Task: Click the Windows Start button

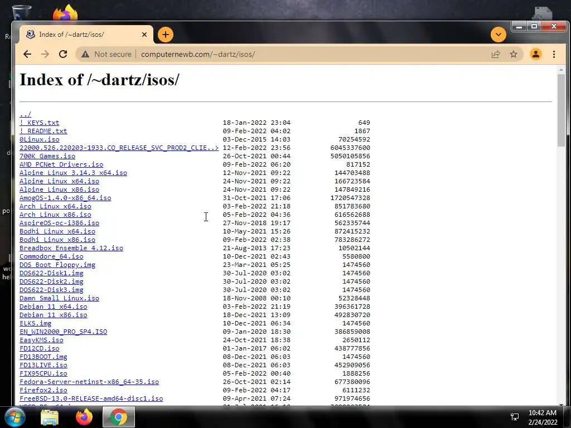Action: [x=15, y=417]
